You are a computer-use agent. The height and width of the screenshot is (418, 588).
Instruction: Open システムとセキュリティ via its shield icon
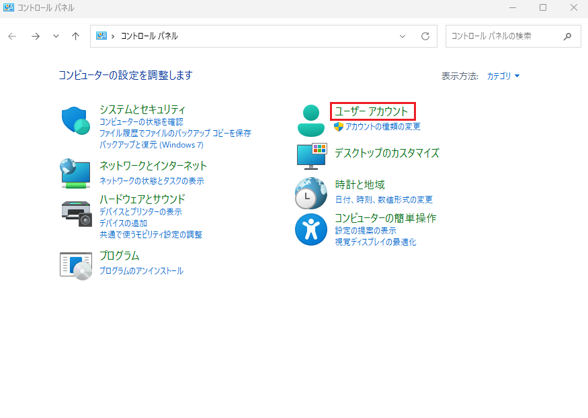[x=75, y=119]
